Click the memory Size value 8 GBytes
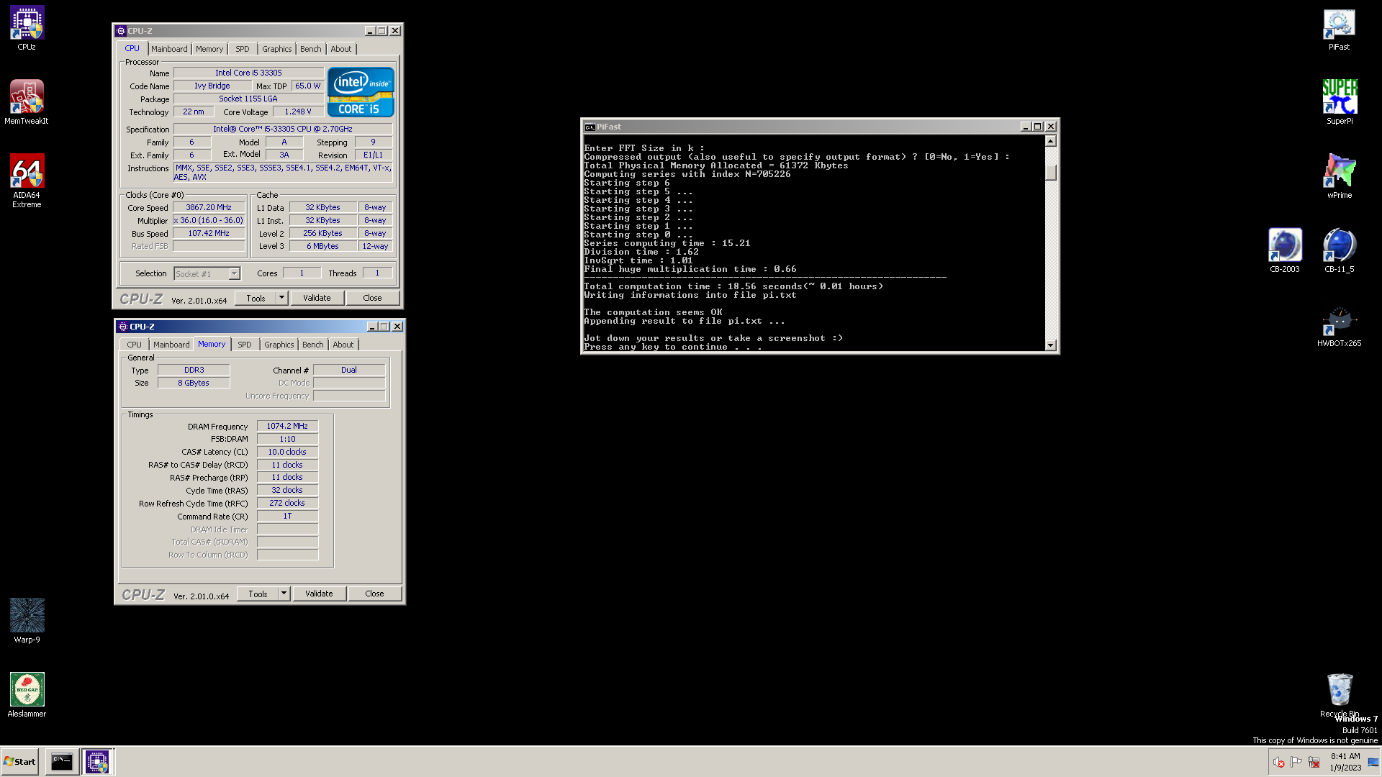This screenshot has height=777, width=1382. pyautogui.click(x=194, y=383)
